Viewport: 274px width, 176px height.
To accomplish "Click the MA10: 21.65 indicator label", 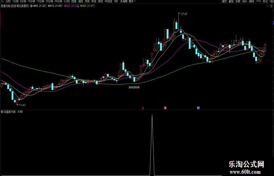I will click(55, 6).
